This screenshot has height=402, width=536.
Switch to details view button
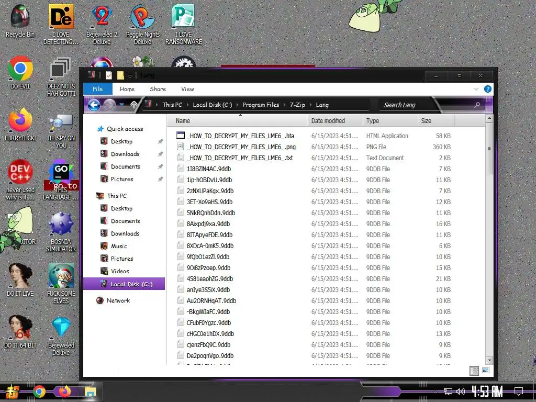click(x=474, y=371)
